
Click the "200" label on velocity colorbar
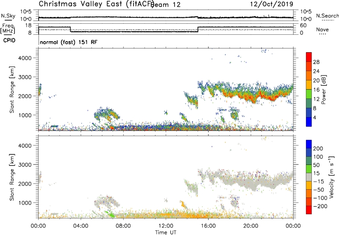318,148
